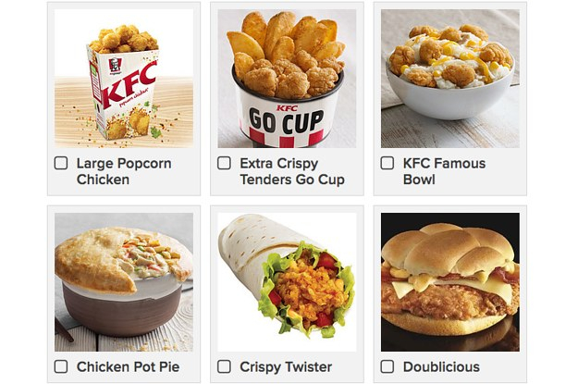Check the Large Popcorn Chicken checkbox
578x384 pixels.
[x=61, y=163]
